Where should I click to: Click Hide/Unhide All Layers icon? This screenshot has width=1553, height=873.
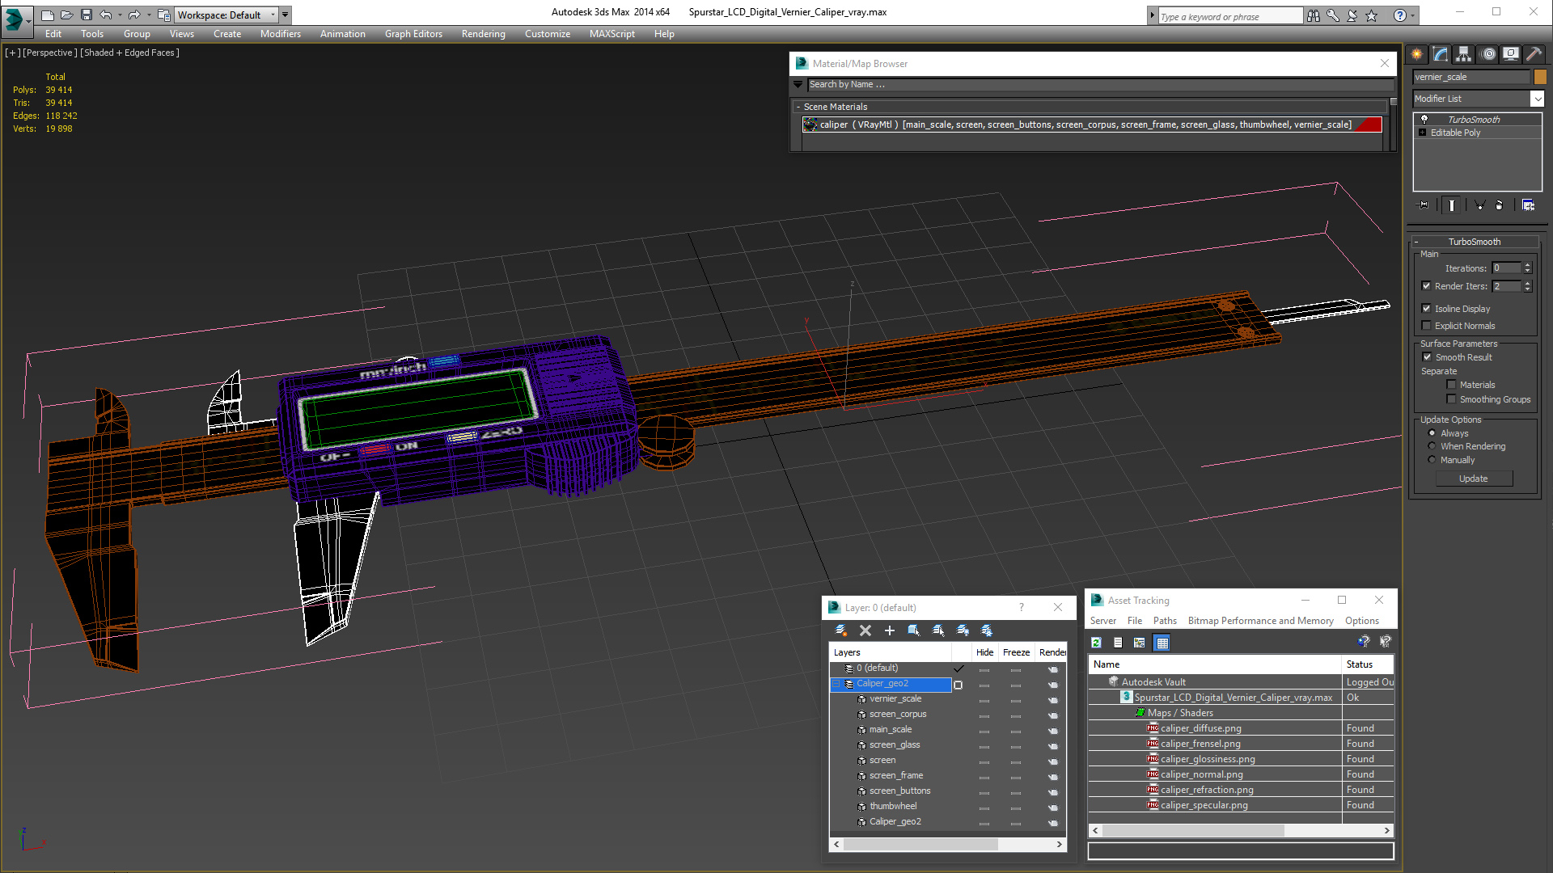[x=963, y=630]
